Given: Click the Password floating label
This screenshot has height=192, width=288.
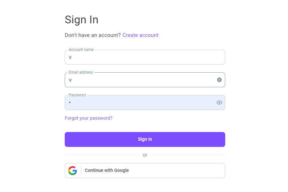Looking at the screenshot, I should pyautogui.click(x=77, y=95).
